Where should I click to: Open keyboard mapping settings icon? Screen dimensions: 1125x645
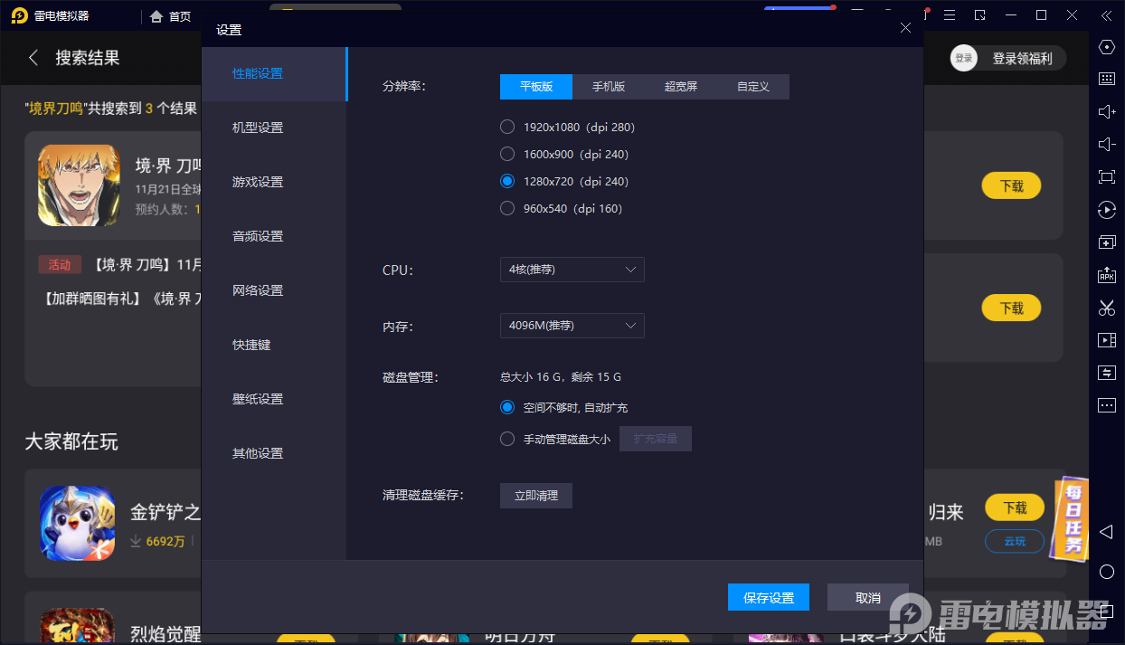pos(1106,79)
